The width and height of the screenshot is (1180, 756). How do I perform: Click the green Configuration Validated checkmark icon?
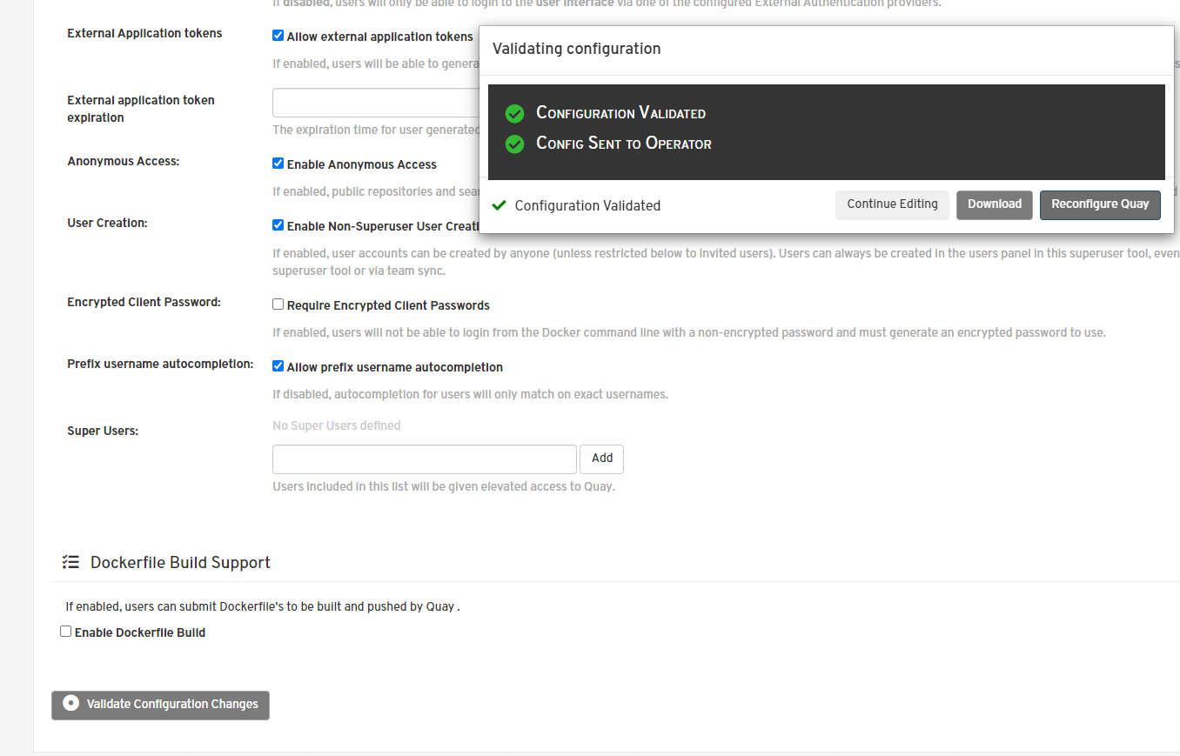tap(514, 114)
